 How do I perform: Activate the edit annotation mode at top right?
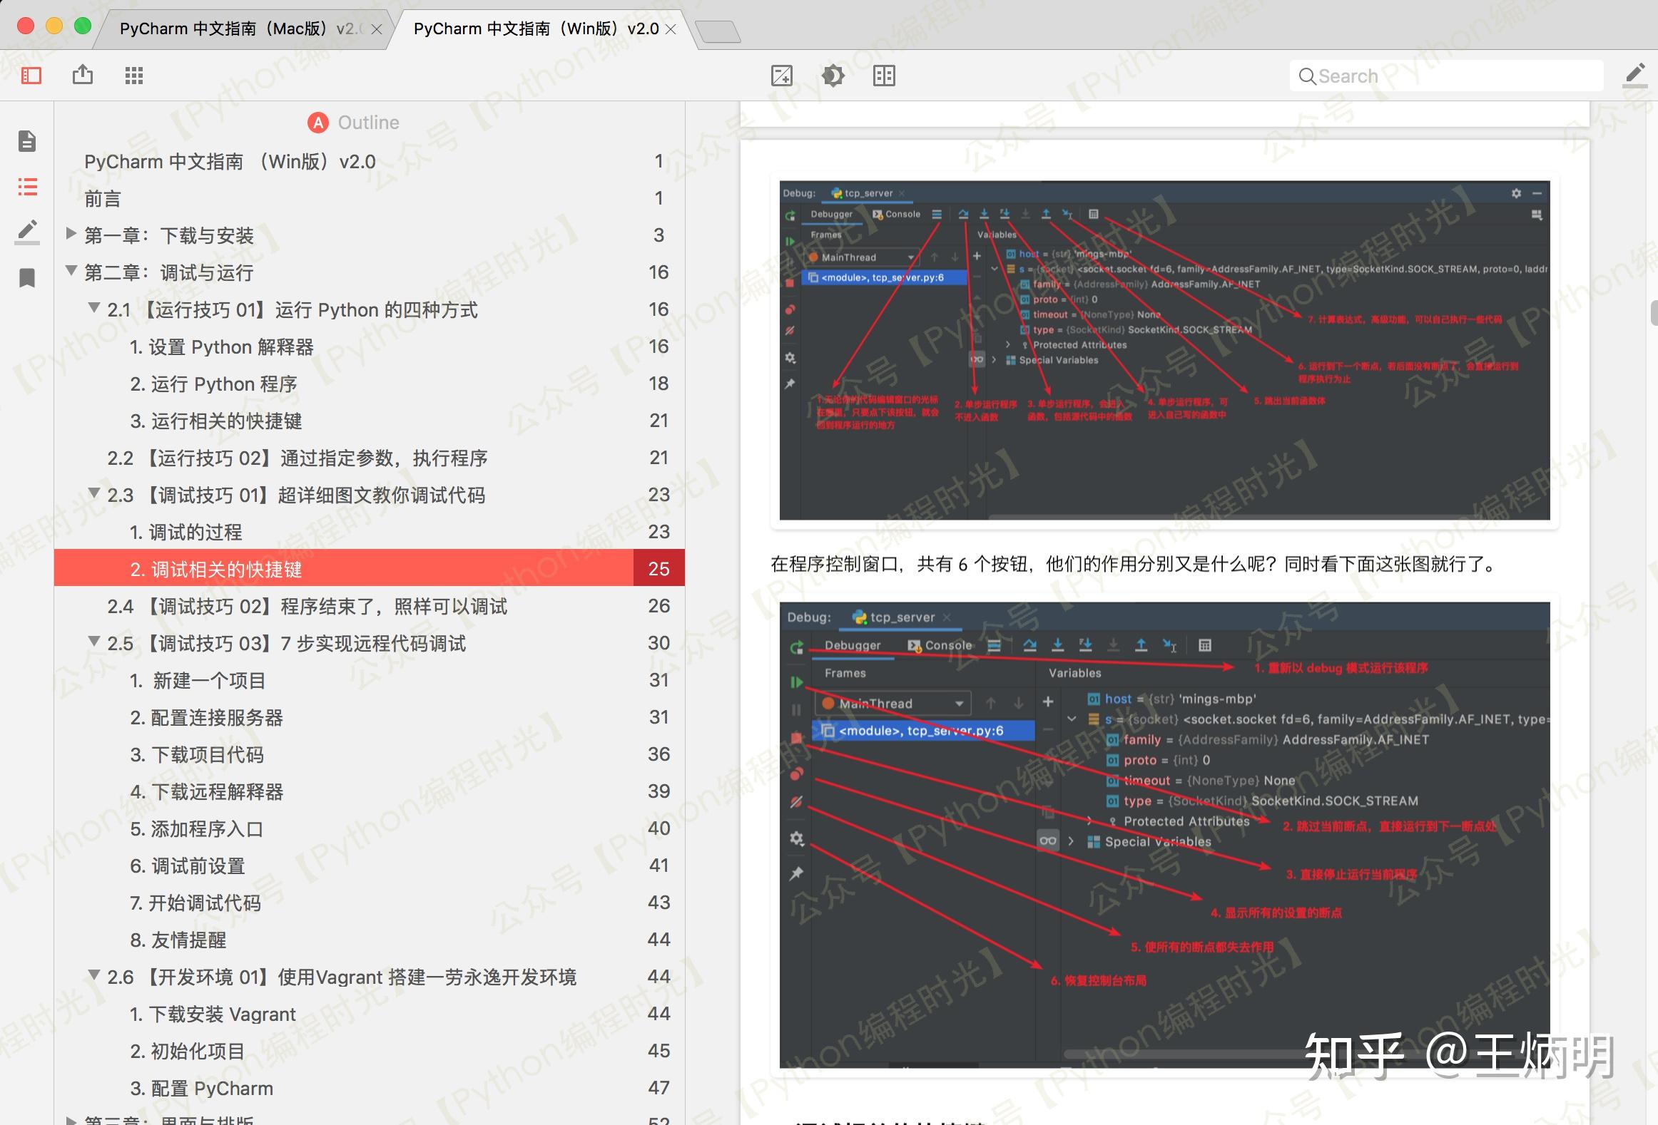[x=1634, y=75]
